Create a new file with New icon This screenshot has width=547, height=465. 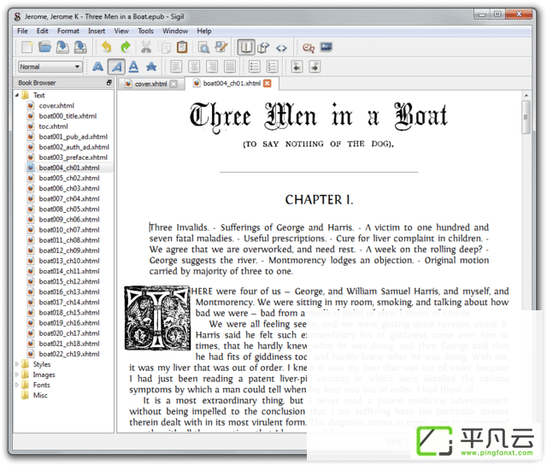coord(26,47)
